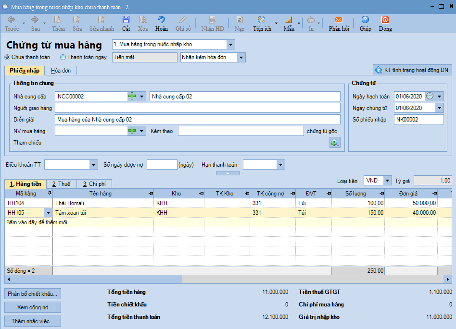Select Chưa thanh toán radio button
The width and height of the screenshot is (456, 329).
coord(7,57)
